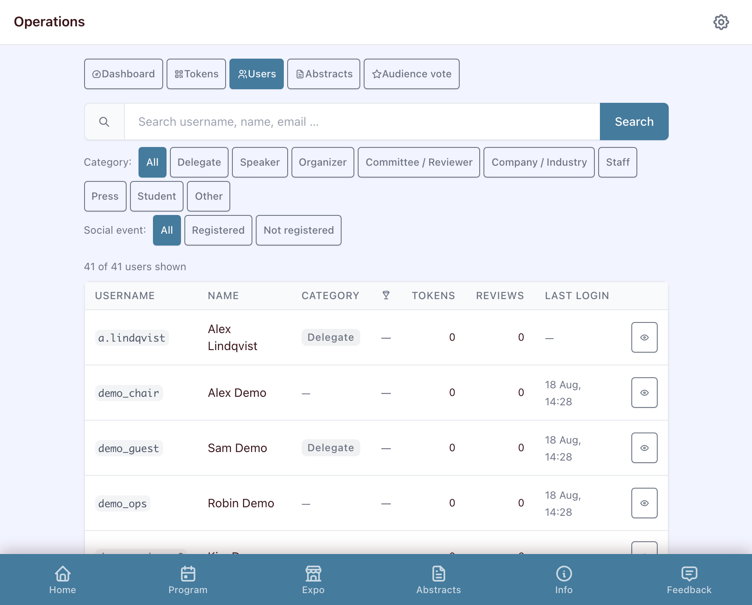Filter category by Speaker

coord(260,162)
